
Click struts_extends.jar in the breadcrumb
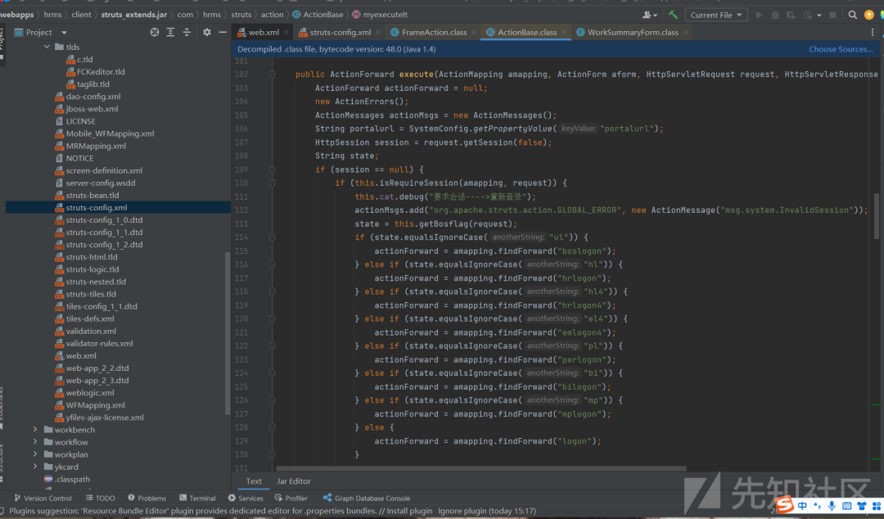click(x=134, y=15)
